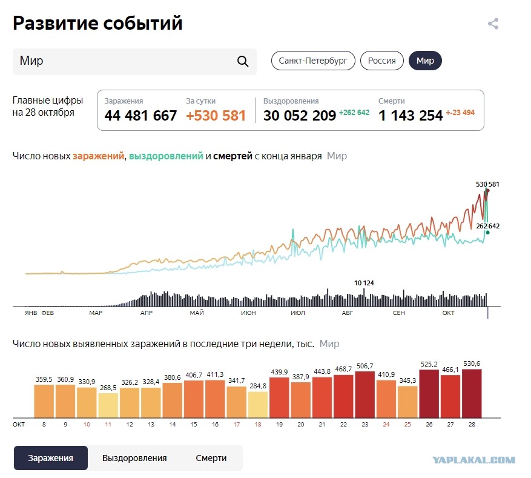Select the Санкт-Петербург region chip
The image size is (531, 478).
(313, 61)
